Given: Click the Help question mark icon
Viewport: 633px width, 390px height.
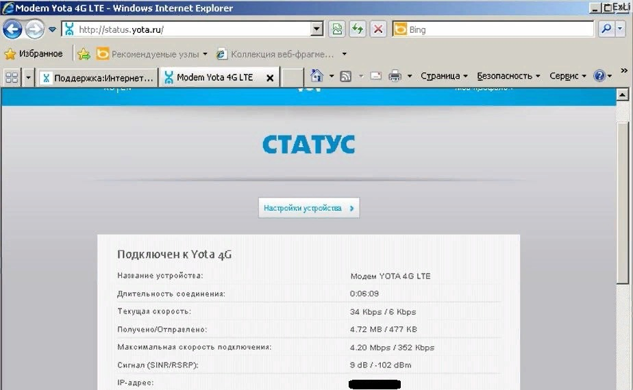Looking at the screenshot, I should pos(599,76).
